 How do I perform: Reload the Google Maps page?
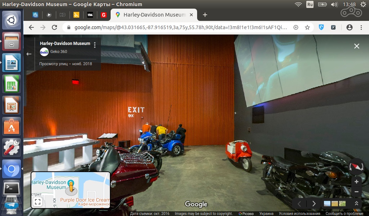(54, 27)
